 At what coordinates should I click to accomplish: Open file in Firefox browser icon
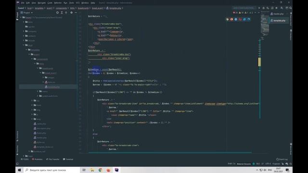pos(231,19)
